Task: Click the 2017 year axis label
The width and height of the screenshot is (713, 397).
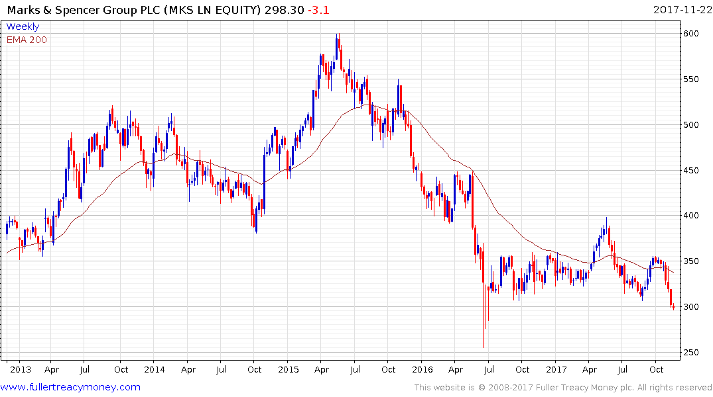Action: coord(556,370)
